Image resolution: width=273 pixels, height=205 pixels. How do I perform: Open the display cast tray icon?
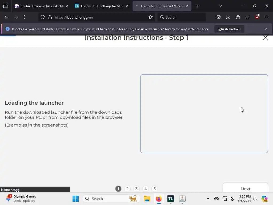pyautogui.click(x=225, y=199)
